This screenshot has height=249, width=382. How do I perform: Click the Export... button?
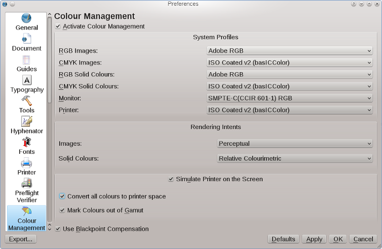pyautogui.click(x=21, y=239)
